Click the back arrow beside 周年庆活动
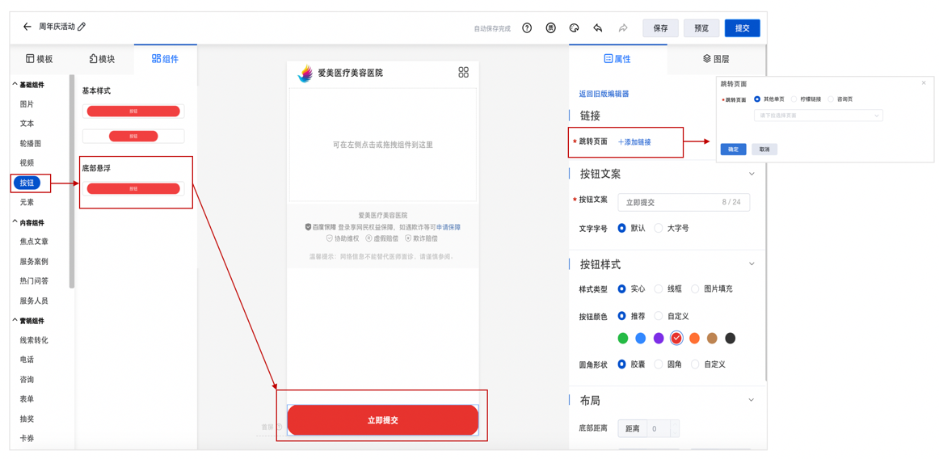 27,27
